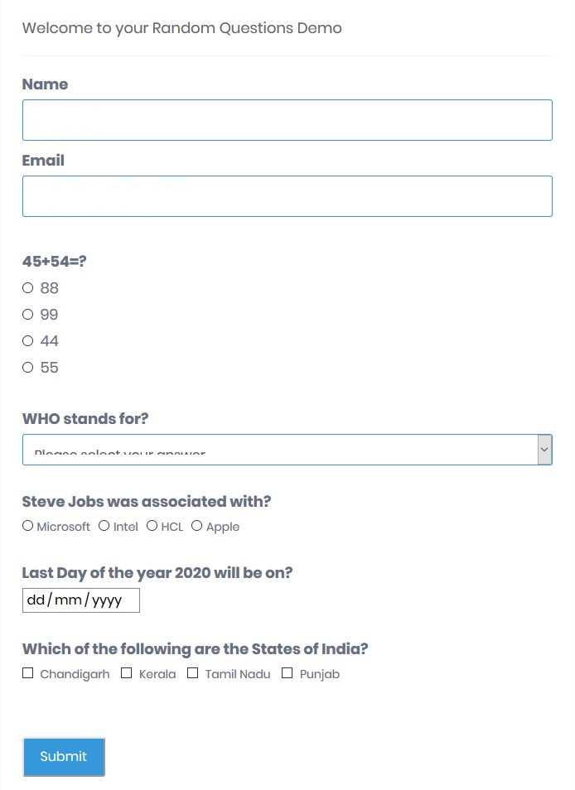Choose Intel as Steve Jobs's association
This screenshot has width=575, height=790.
point(104,525)
